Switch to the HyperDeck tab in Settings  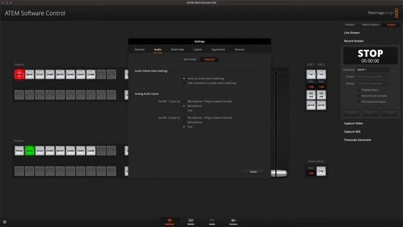[219, 49]
